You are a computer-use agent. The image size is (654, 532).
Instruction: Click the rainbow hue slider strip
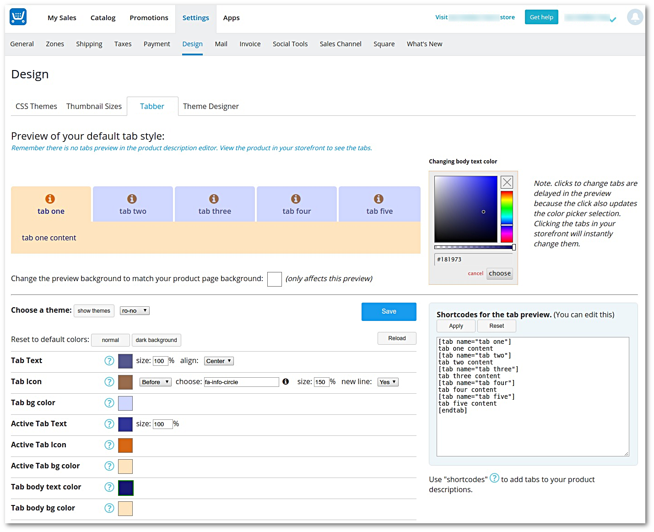(507, 216)
